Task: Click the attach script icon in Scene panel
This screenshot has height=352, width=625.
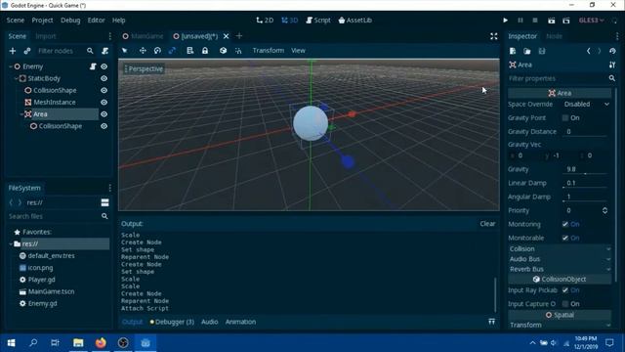Action: pos(104,51)
